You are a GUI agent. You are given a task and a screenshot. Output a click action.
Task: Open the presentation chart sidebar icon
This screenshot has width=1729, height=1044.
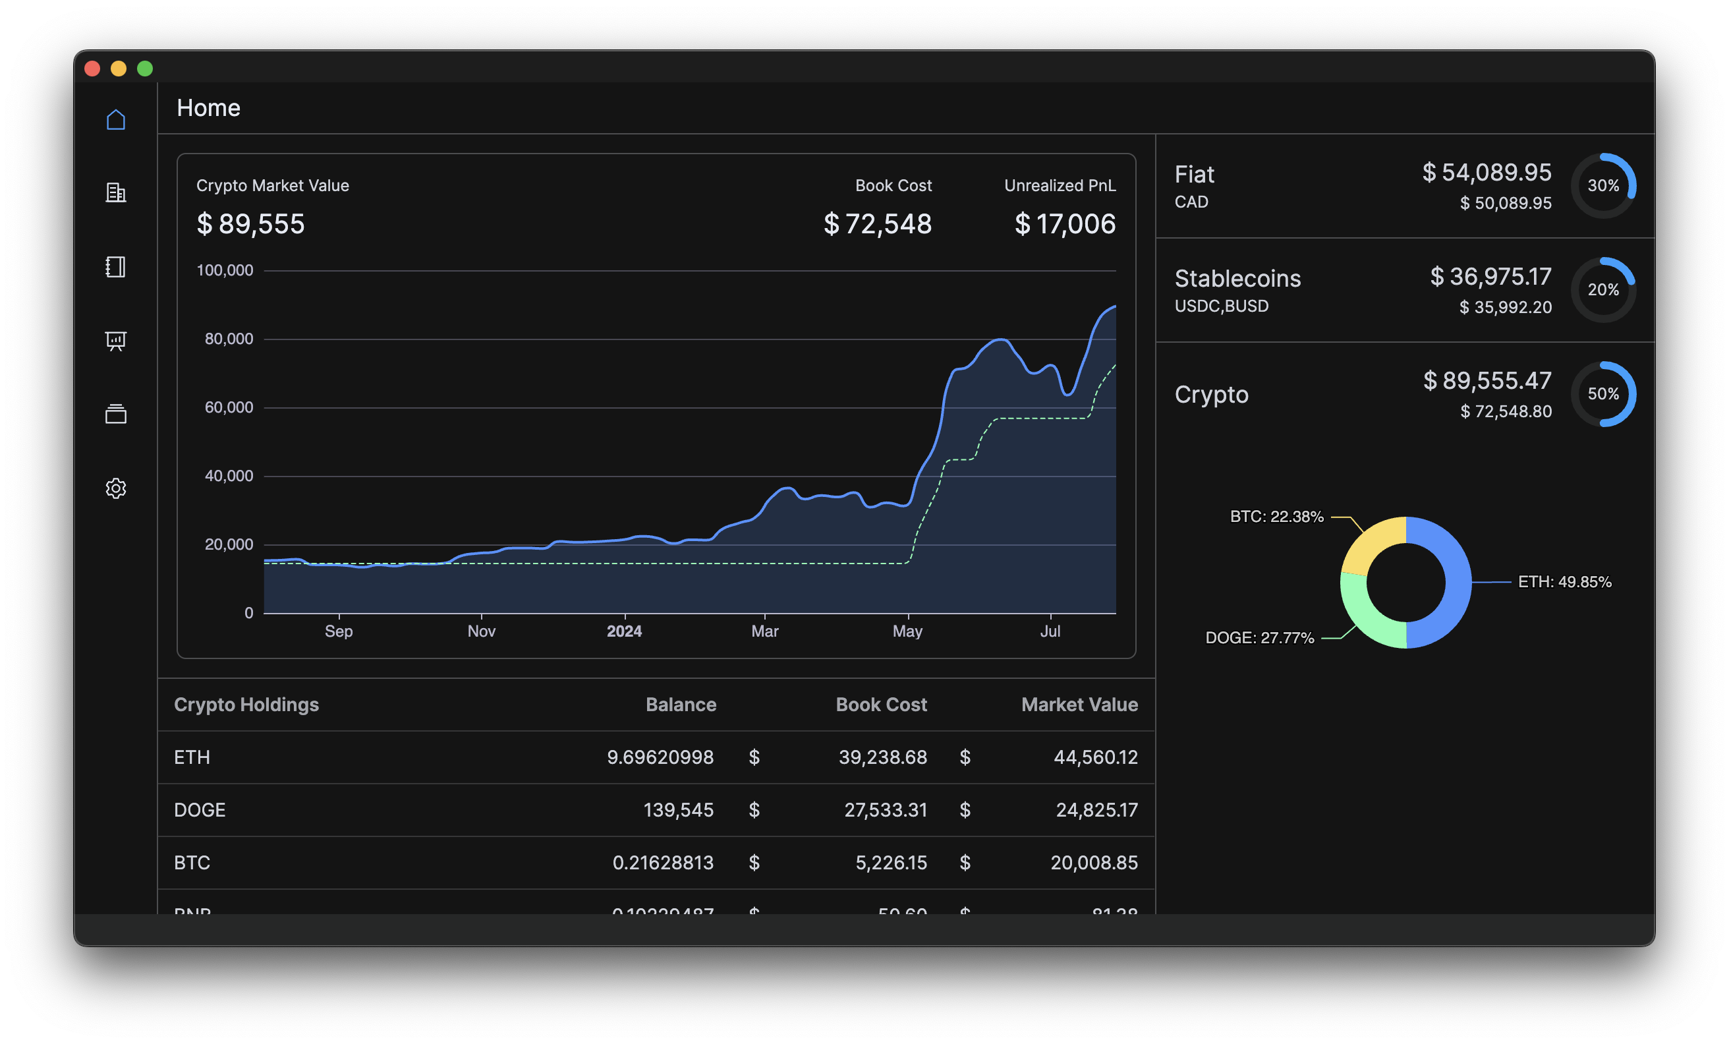116,341
